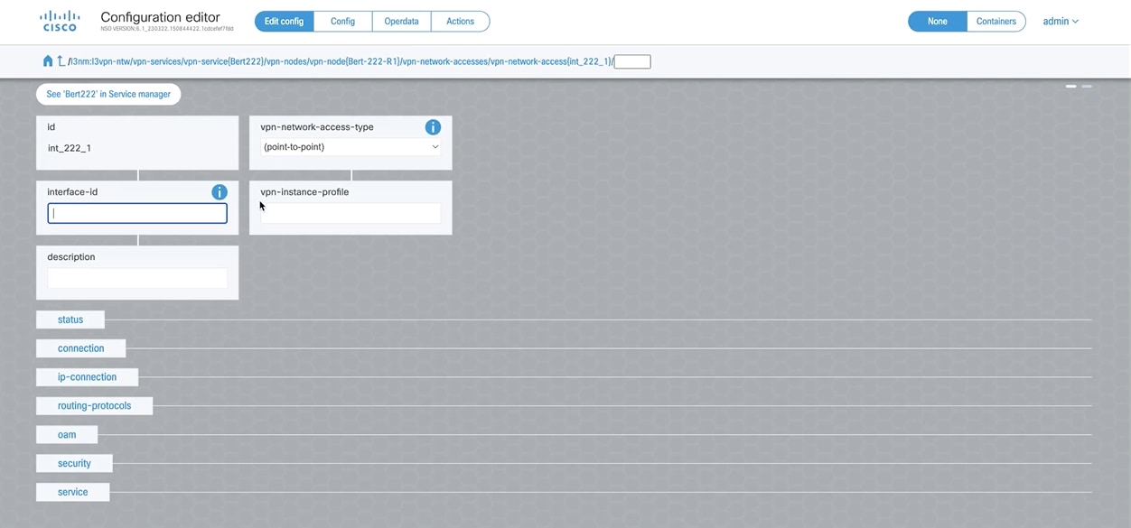1131x528 pixels.
Task: Click the home icon in the breadcrumb bar
Action: [x=47, y=60]
